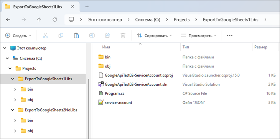Click the Rename icon in toolbar
Screen dimensions: 280x139
pyautogui.click(x=92, y=36)
